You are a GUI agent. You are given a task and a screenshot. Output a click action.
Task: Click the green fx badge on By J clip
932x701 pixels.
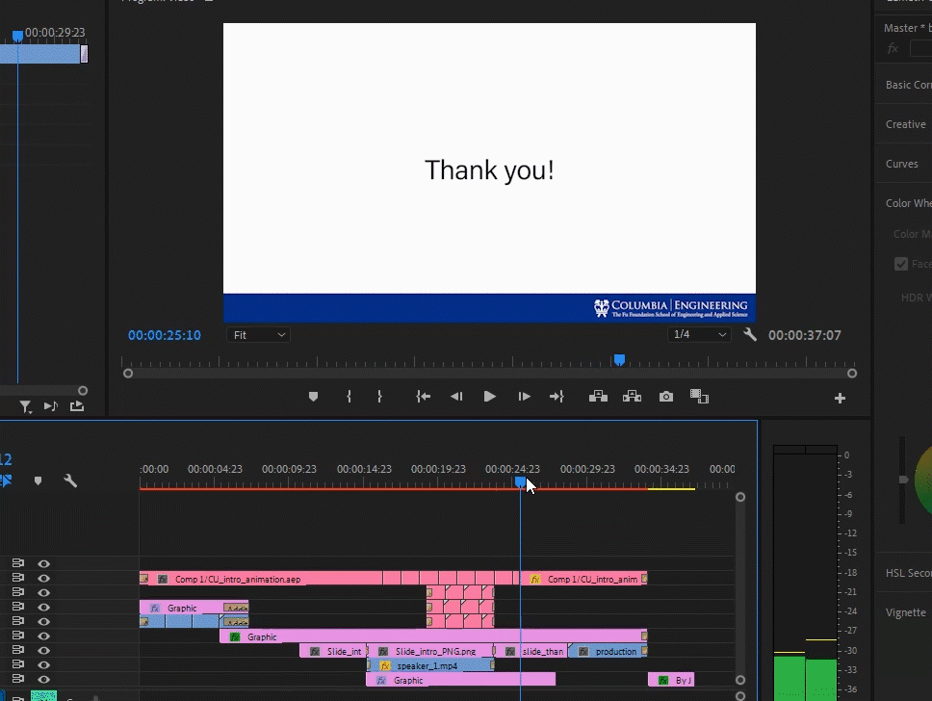pyautogui.click(x=663, y=680)
